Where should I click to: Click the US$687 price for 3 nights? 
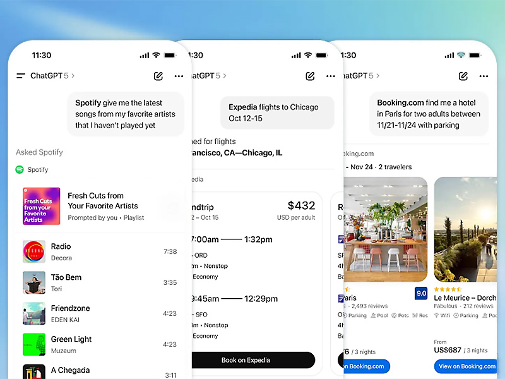[x=448, y=350]
